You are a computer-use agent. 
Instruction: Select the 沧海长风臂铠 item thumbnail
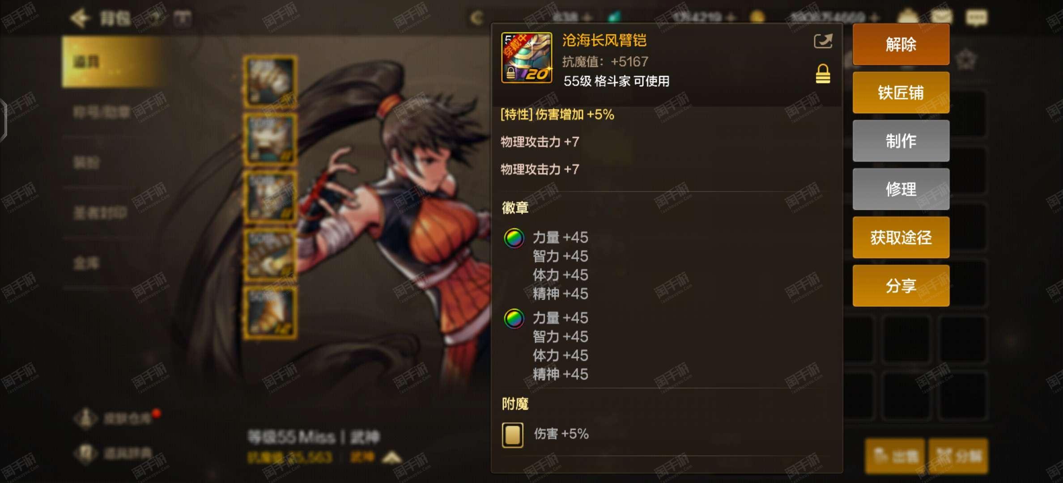point(527,57)
